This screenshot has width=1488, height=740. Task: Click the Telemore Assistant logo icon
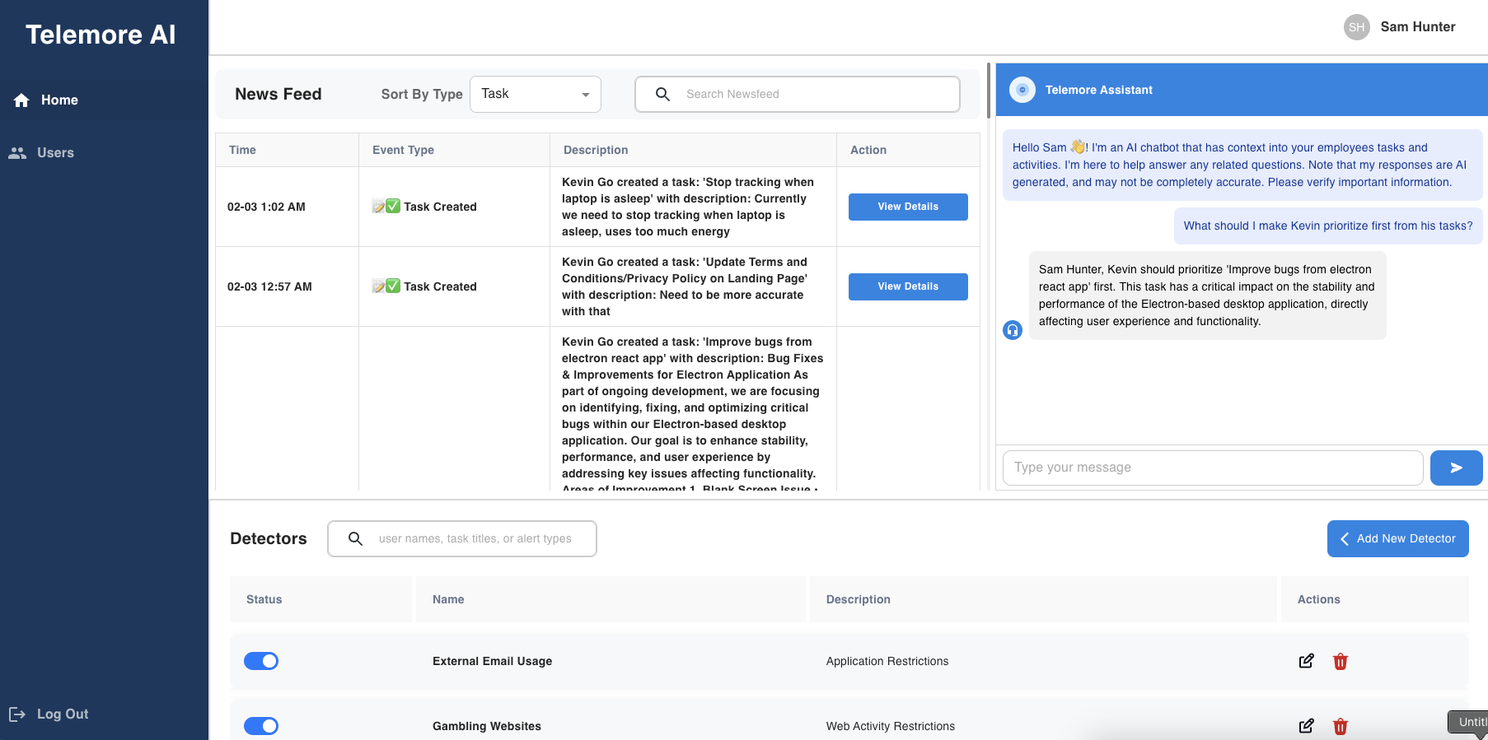click(x=1022, y=90)
